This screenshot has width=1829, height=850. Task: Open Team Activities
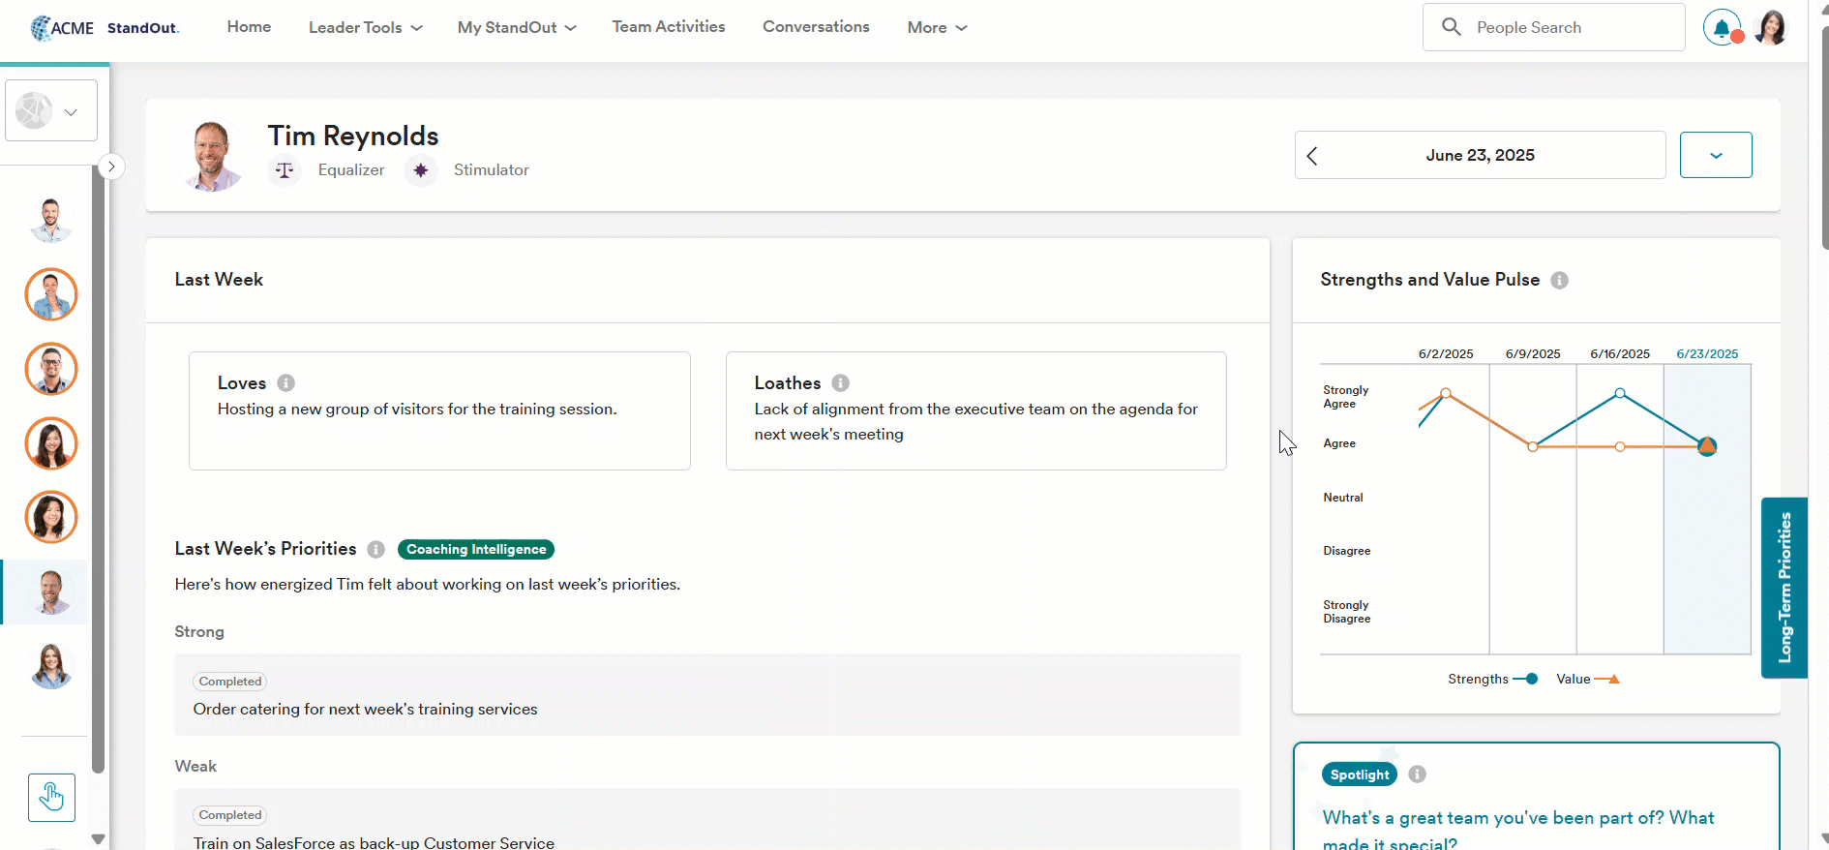tap(669, 27)
